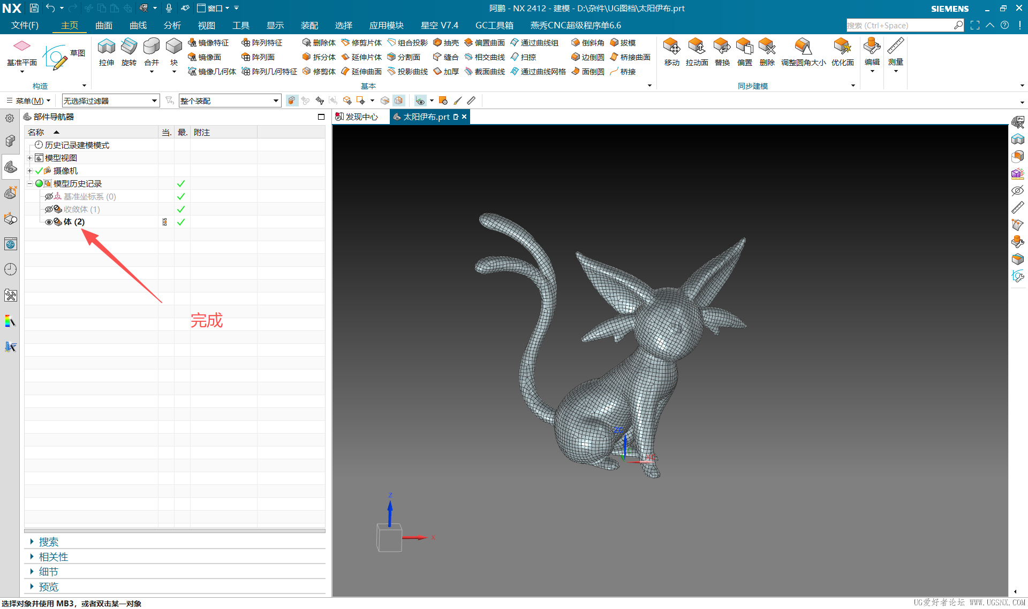Screen dimensions: 1028x609
Task: Select the 修剪片体 trim sheet tool
Action: coord(361,43)
